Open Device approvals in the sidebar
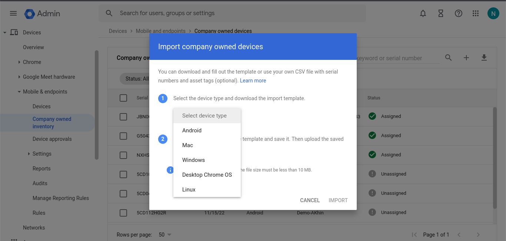This screenshot has width=506, height=241. tap(52, 139)
